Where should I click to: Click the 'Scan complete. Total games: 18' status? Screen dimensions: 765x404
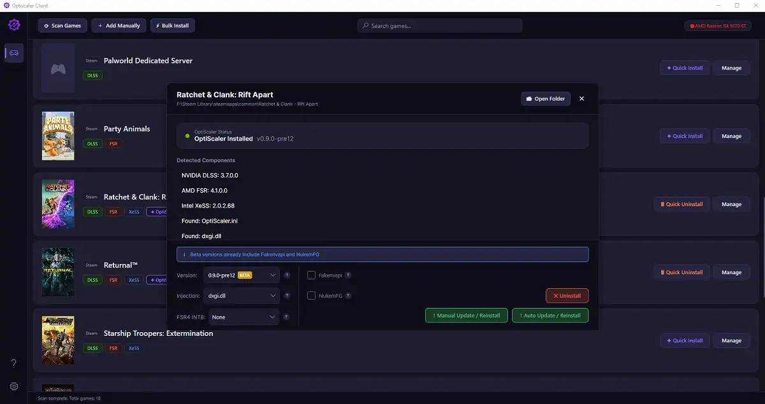[x=69, y=398]
